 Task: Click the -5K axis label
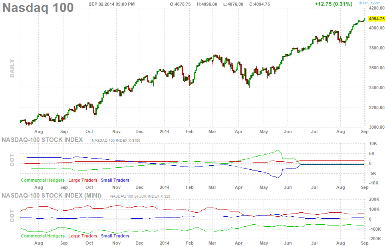pos(372,173)
